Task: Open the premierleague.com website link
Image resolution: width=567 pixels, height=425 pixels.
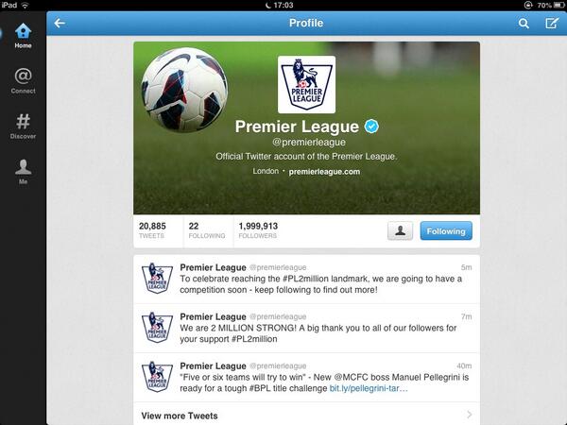Action: (324, 172)
